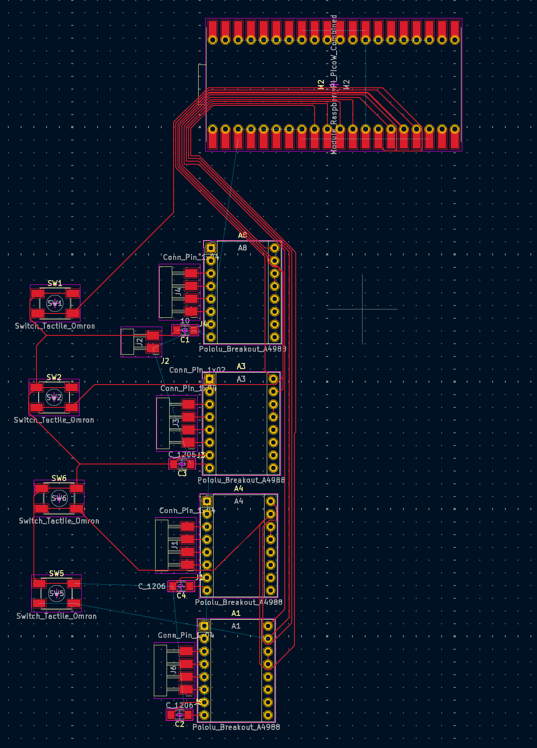Image resolution: width=537 pixels, height=748 pixels.
Task: Click the C_1206 label left of C4
Action: click(x=152, y=586)
